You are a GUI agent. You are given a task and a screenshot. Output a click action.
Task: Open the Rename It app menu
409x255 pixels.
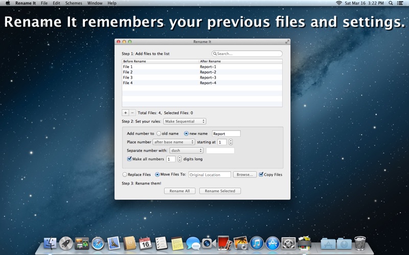tap(25, 3)
